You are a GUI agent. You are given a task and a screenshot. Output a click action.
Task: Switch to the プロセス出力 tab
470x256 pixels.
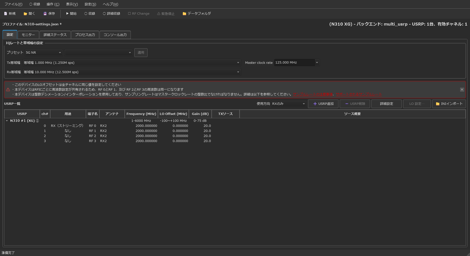coord(85,35)
